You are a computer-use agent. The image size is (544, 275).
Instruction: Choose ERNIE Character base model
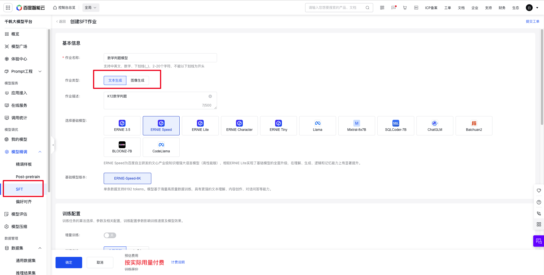(239, 126)
